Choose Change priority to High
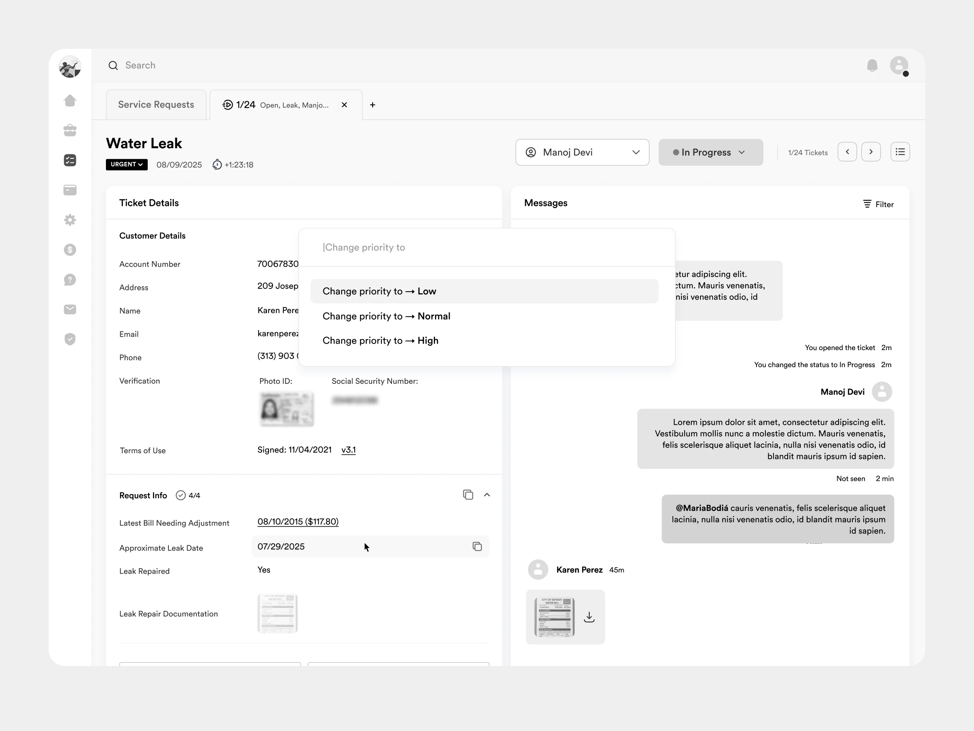 pyautogui.click(x=380, y=341)
